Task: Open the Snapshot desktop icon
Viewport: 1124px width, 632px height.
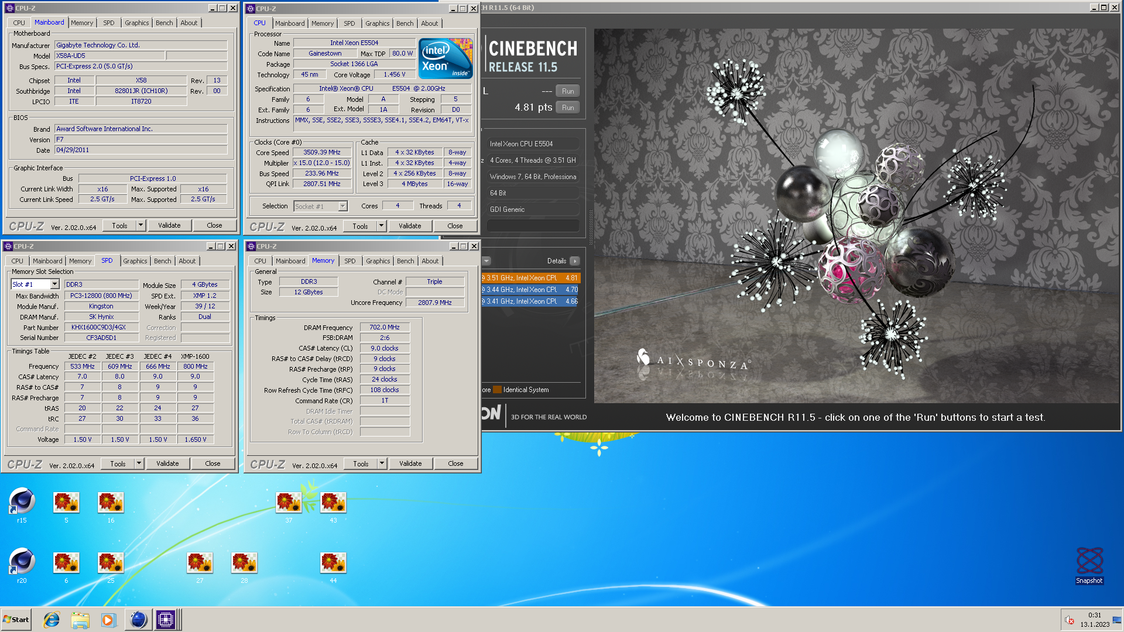Action: tap(1089, 565)
